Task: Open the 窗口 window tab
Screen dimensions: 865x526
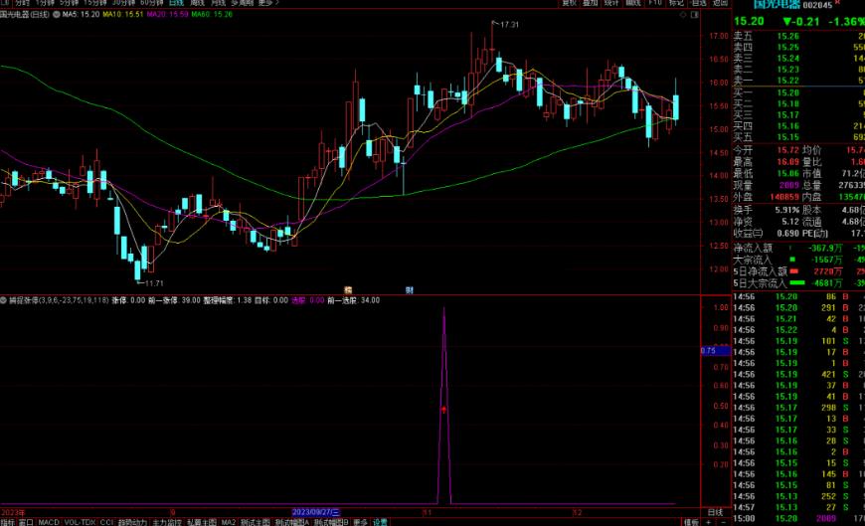Action: pos(27,522)
